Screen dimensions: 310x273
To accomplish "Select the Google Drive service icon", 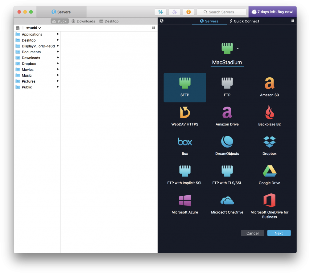I will tap(269, 171).
